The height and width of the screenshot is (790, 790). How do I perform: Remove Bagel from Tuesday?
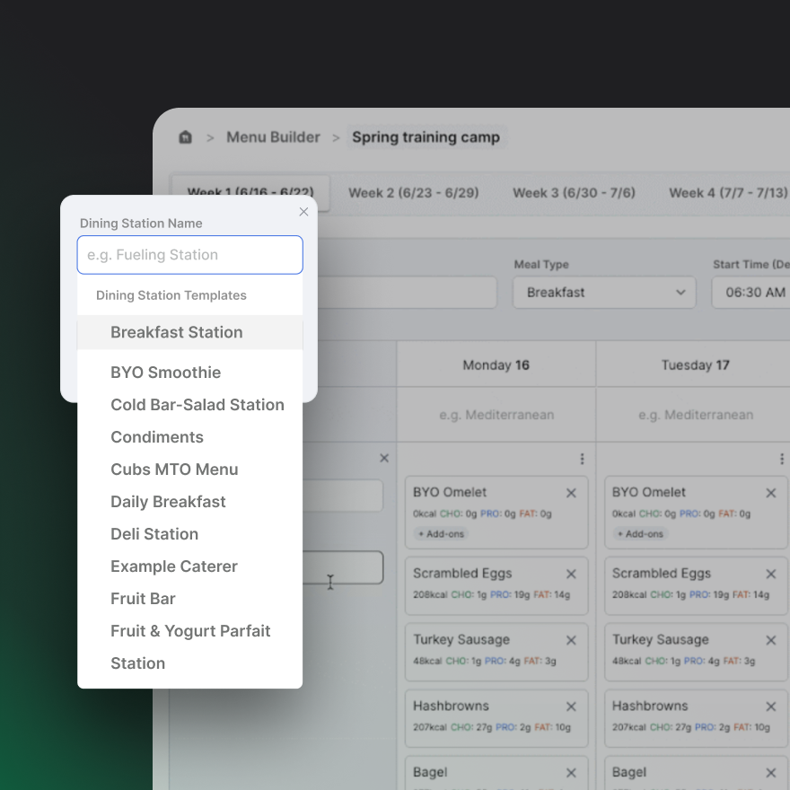coord(770,773)
